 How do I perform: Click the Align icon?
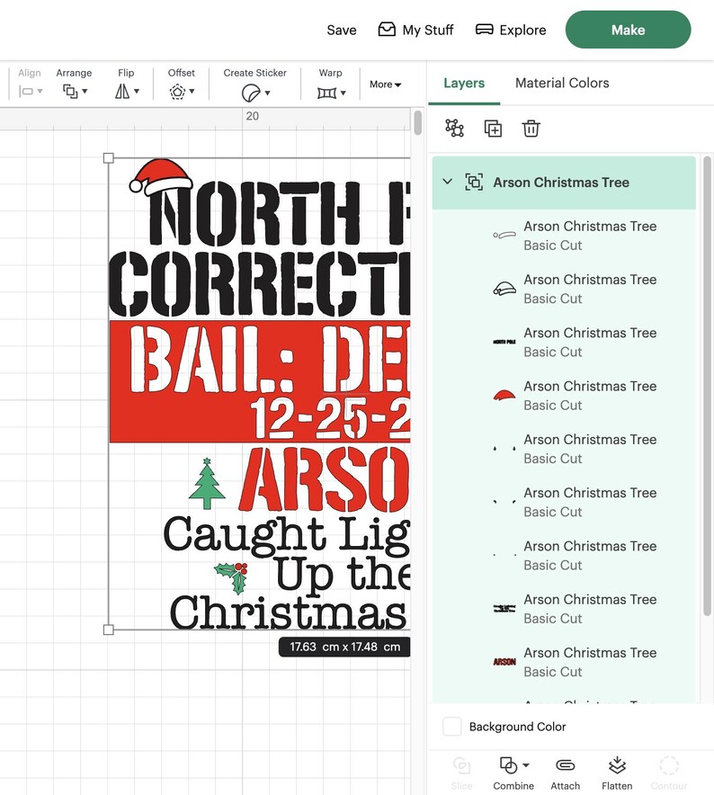(x=26, y=92)
